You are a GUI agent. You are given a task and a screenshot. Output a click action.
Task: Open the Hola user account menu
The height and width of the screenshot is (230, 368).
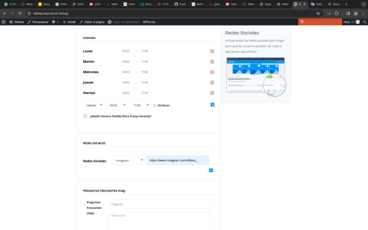(351, 22)
